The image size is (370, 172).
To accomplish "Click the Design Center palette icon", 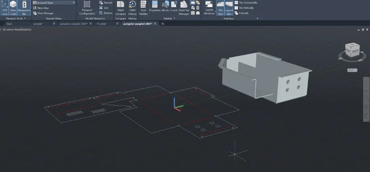I will (193, 13).
